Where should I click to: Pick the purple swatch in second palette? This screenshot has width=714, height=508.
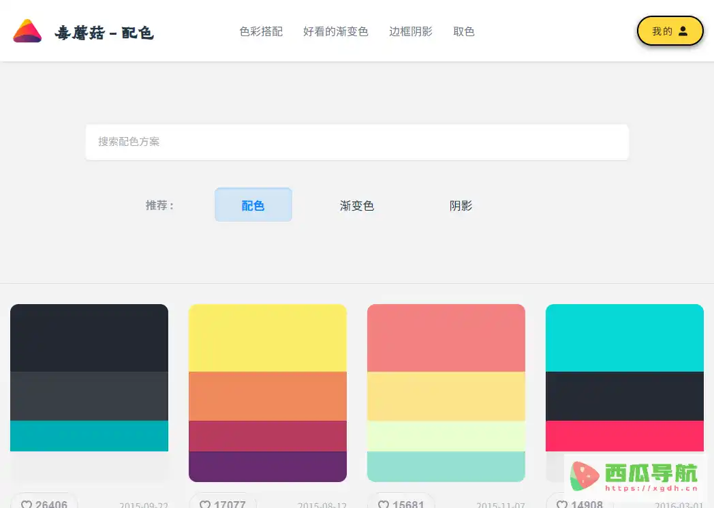(268, 466)
